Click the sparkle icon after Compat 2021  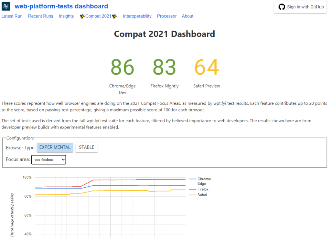pos(114,16)
